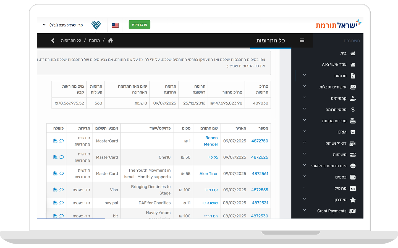Viewport: 398px width, 248px height.
Task: Click the home icon in the breadcrumb
Action: pos(110,41)
